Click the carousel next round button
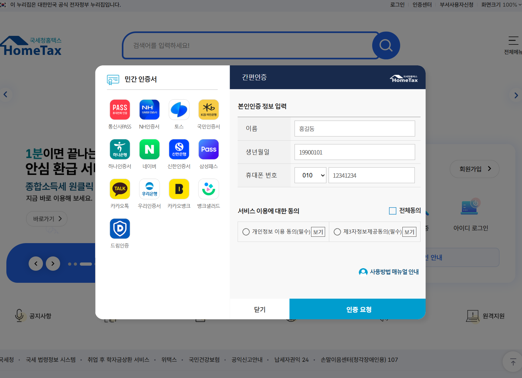Image resolution: width=522 pixels, height=378 pixels. (53, 263)
